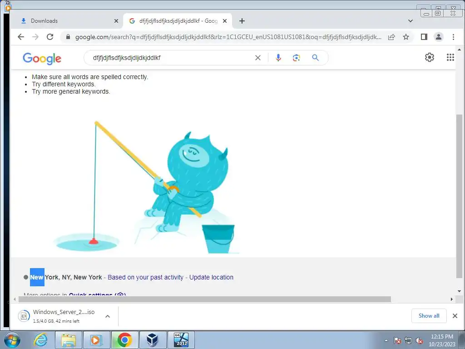Open the taskbar clock and date
The image size is (465, 349).
(442, 340)
